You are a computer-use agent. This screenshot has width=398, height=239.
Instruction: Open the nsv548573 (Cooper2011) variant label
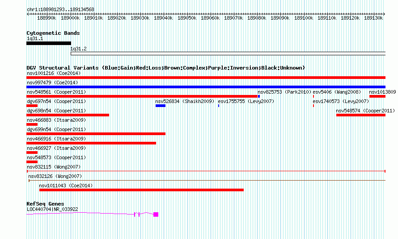(x=56, y=157)
